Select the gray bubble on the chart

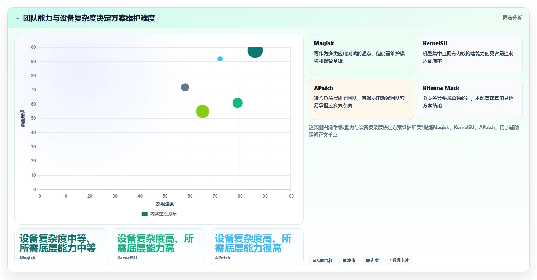[x=185, y=87]
